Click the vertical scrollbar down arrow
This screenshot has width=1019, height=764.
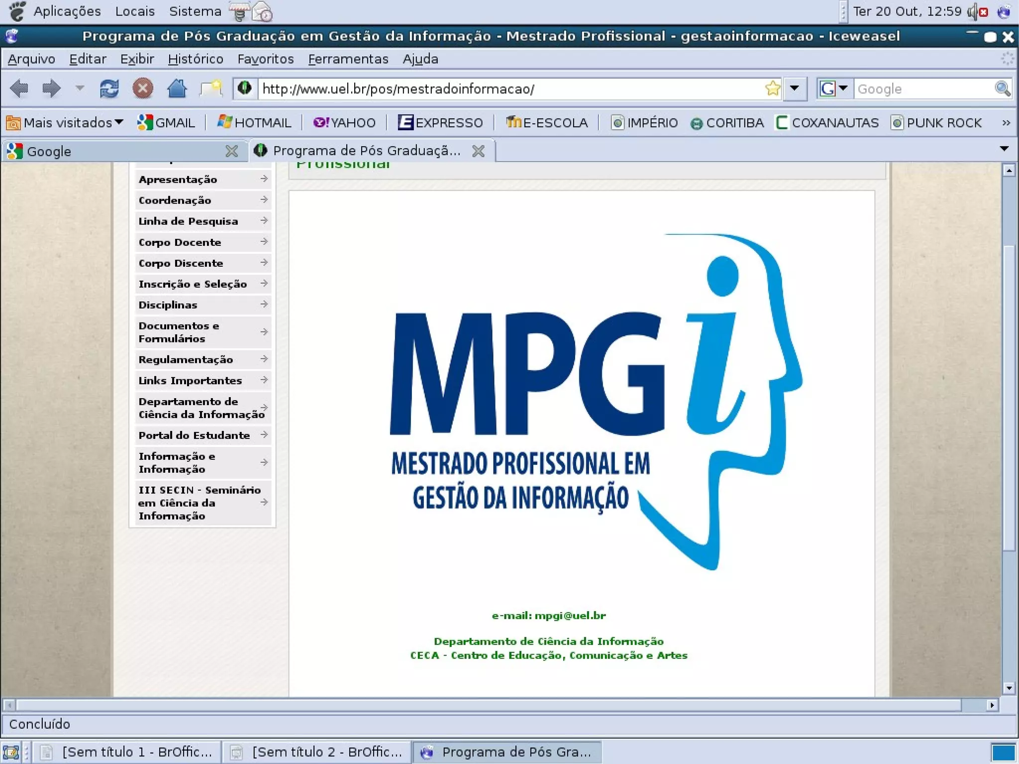[1008, 688]
